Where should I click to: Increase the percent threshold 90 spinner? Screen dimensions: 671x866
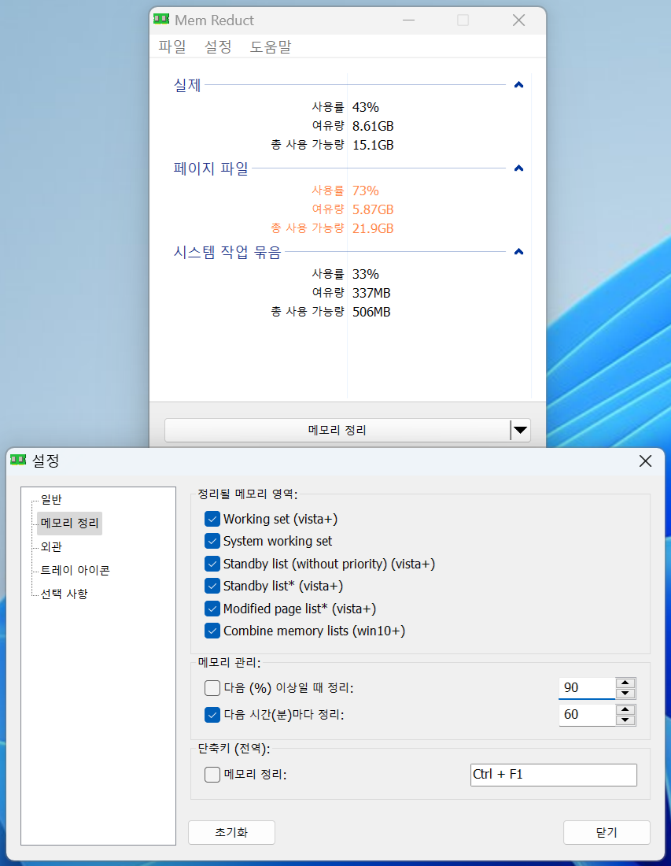pos(625,683)
